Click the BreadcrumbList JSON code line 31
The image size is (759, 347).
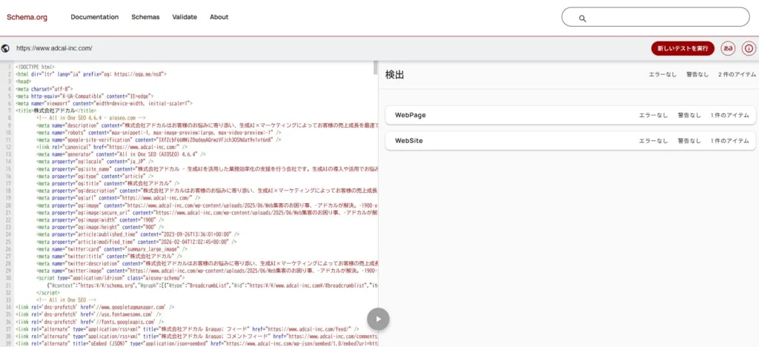pyautogui.click(x=212, y=285)
